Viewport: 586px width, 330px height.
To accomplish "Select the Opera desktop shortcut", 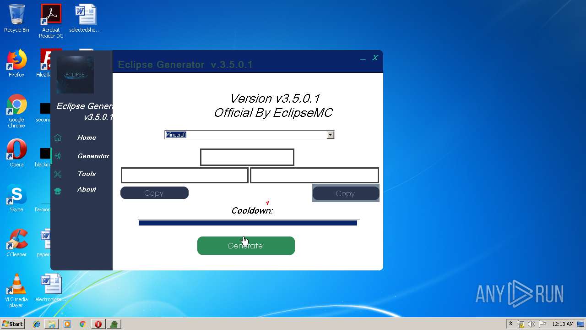I will click(16, 153).
